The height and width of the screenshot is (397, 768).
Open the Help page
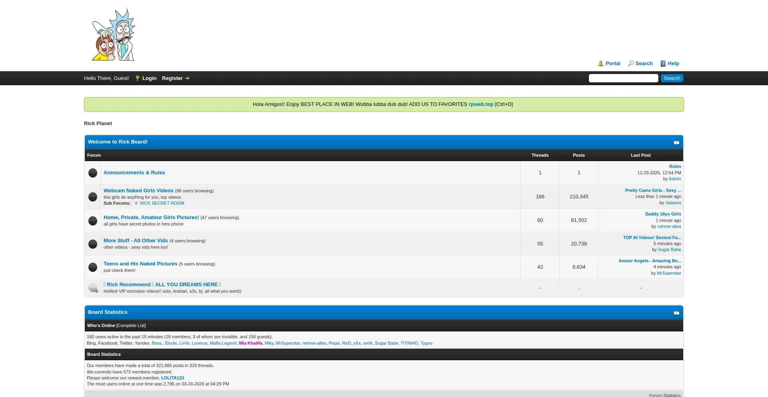(x=673, y=64)
